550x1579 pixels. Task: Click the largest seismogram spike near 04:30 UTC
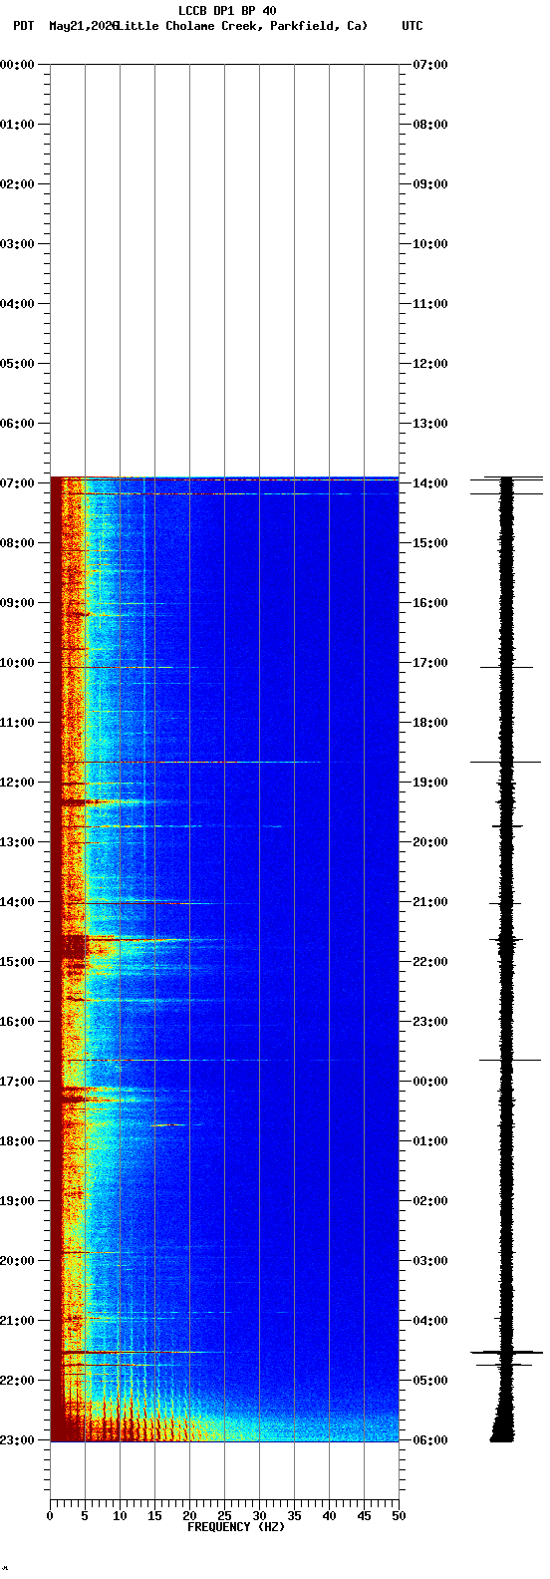tap(507, 1352)
